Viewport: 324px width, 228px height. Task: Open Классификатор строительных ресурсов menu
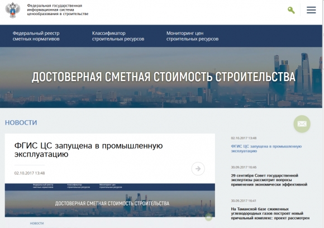[x=118, y=36]
